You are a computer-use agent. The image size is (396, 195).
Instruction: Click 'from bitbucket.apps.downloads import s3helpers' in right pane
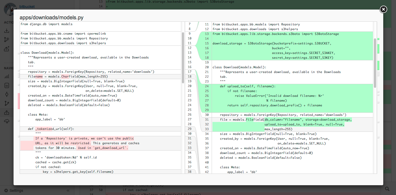[255, 29]
